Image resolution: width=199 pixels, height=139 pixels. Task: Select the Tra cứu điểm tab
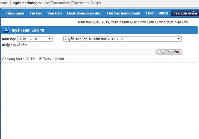[x=185, y=13]
